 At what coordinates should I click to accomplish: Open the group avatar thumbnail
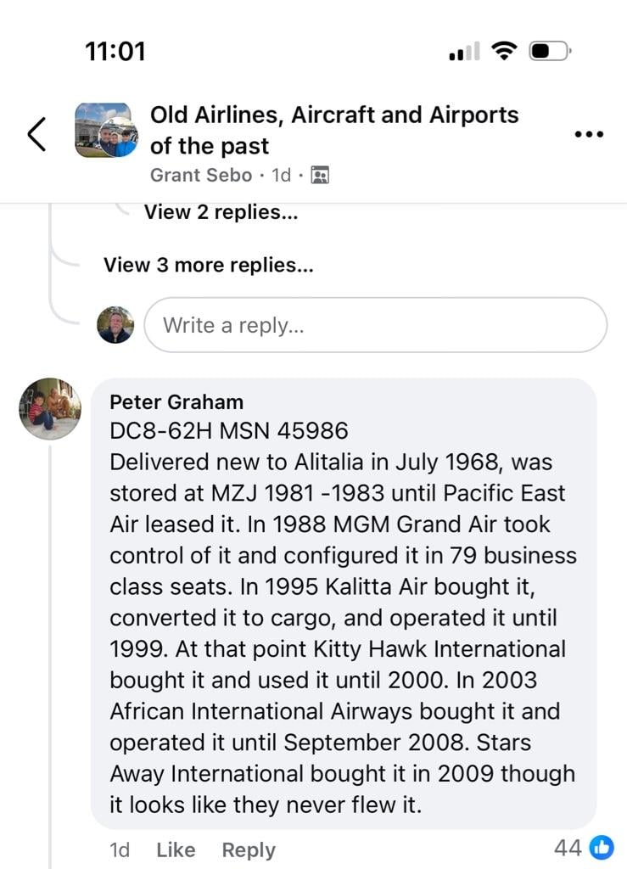[x=106, y=130]
